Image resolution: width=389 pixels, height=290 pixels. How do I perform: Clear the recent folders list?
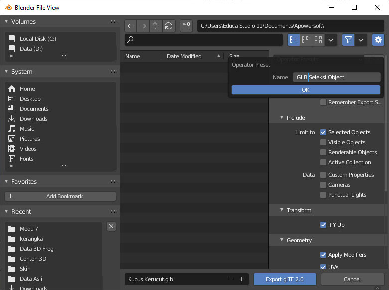coord(111,226)
